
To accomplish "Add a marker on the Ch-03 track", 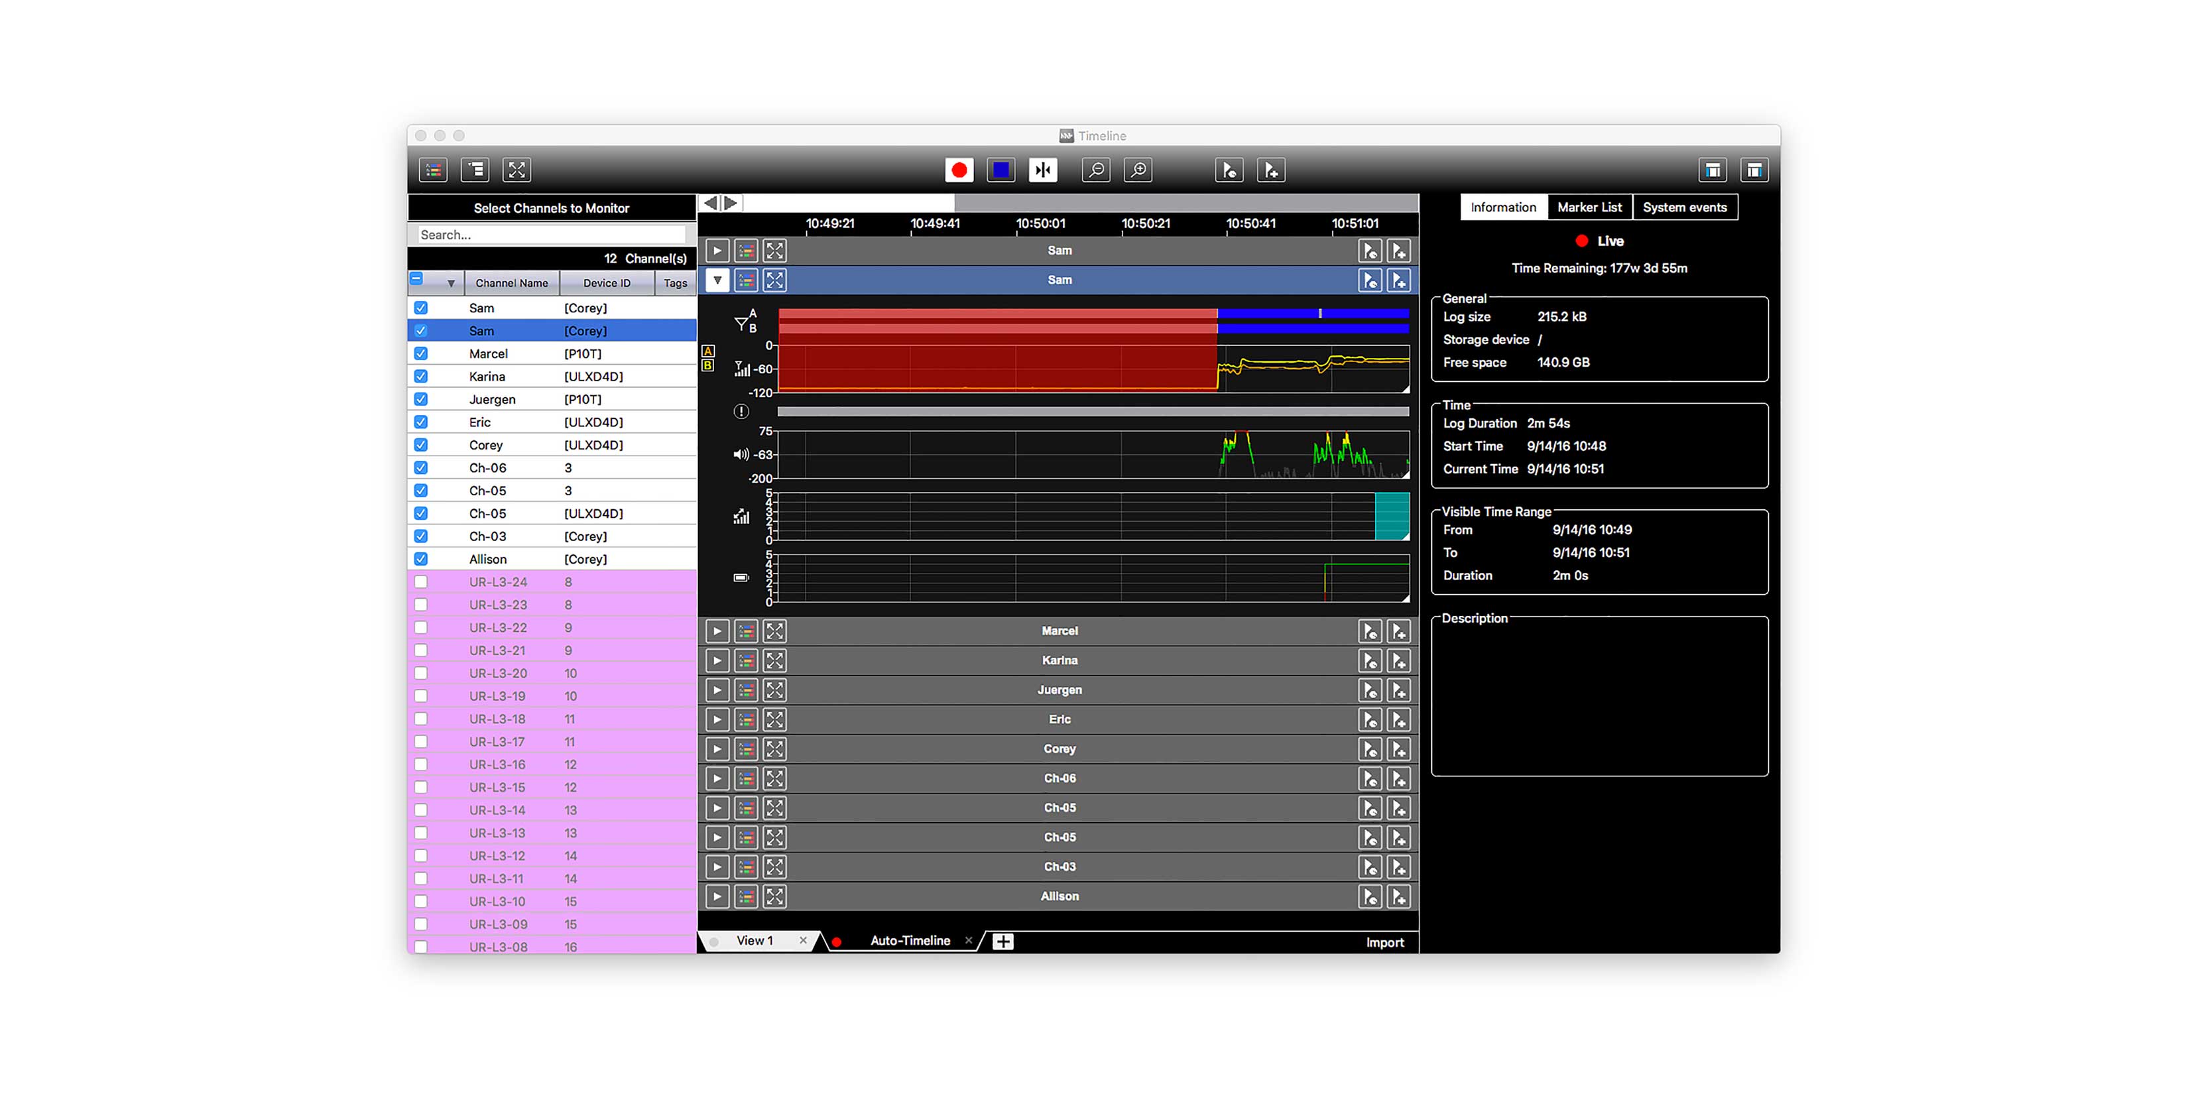I will 1398,867.
